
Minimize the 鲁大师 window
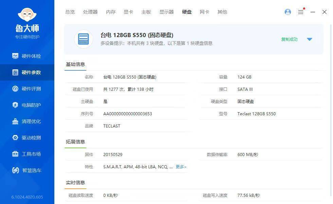(313, 12)
